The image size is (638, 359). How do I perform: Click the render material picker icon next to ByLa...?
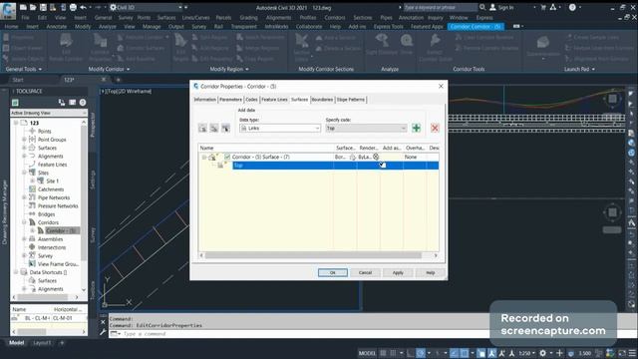[376, 157]
